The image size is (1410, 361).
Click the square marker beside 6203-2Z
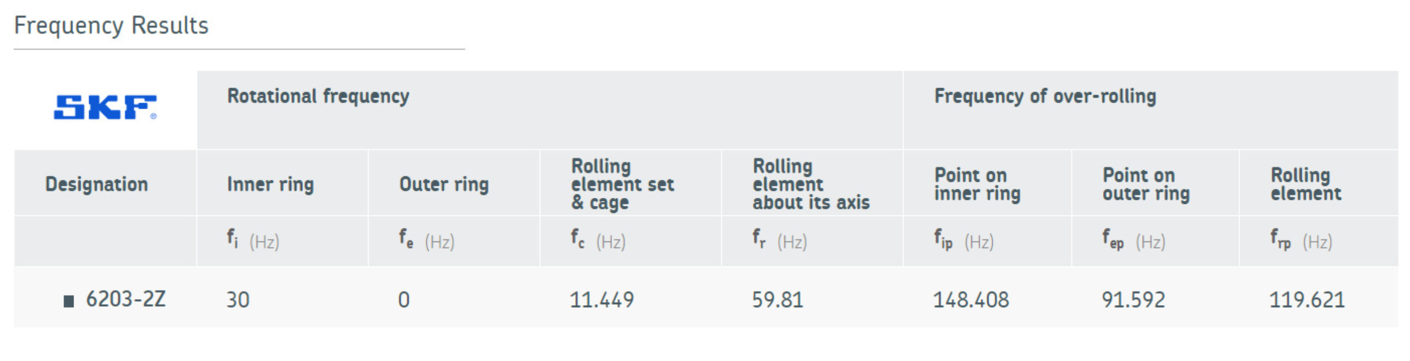pos(69,301)
